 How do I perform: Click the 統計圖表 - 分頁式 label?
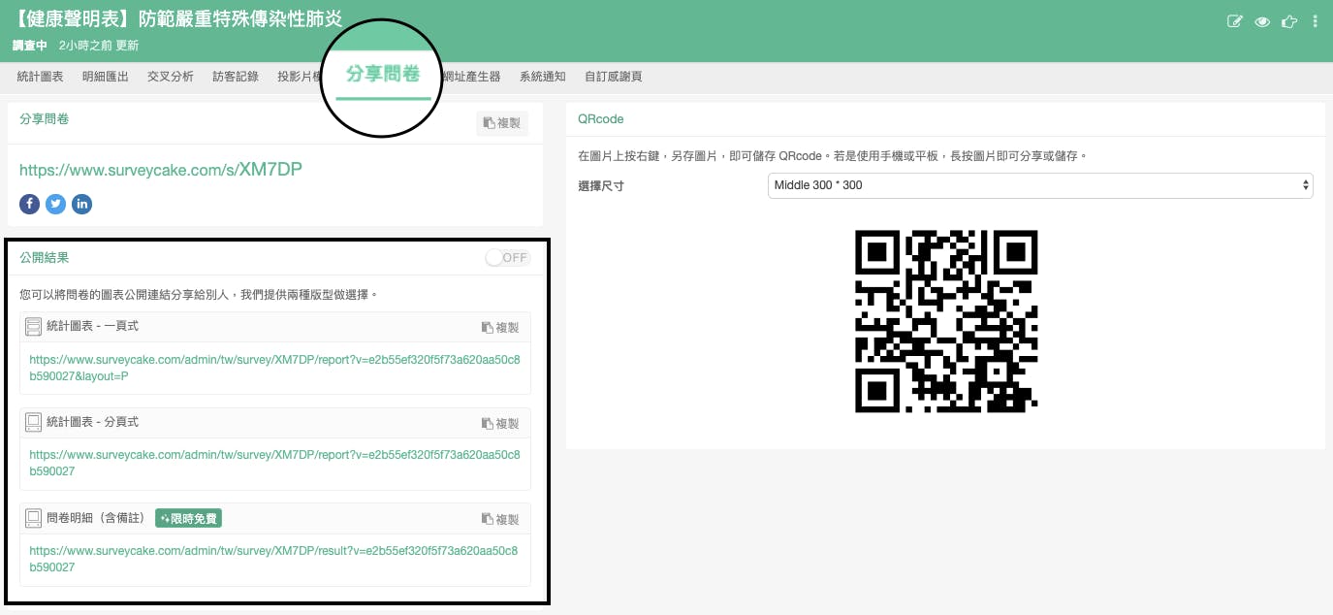tap(93, 422)
